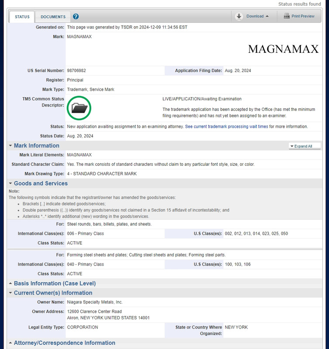The height and width of the screenshot is (349, 329).
Task: Open the blue help question mark icon
Action: click(75, 17)
